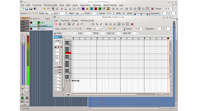This screenshot has width=198, height=111.
Task: Open the Plugins menu in piano roll
Action: click(75, 20)
